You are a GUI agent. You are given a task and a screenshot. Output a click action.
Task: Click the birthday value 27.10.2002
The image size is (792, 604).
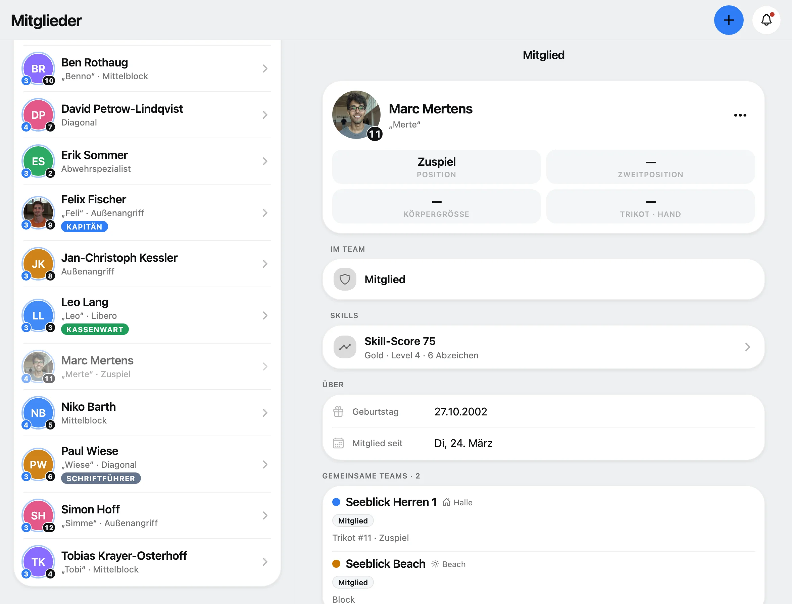pyautogui.click(x=460, y=412)
